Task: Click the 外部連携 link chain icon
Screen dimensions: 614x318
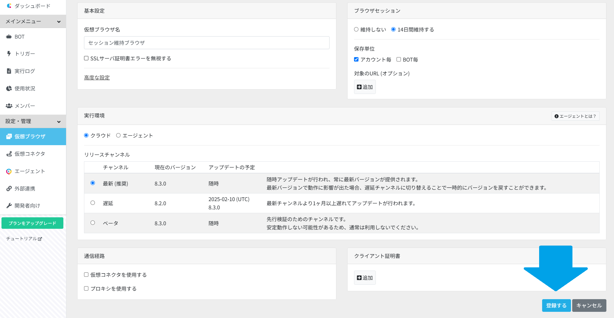Action: (x=9, y=188)
